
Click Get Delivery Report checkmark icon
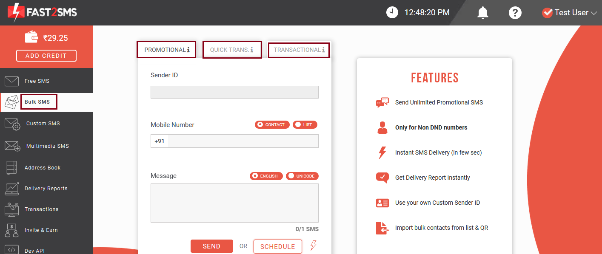382,178
